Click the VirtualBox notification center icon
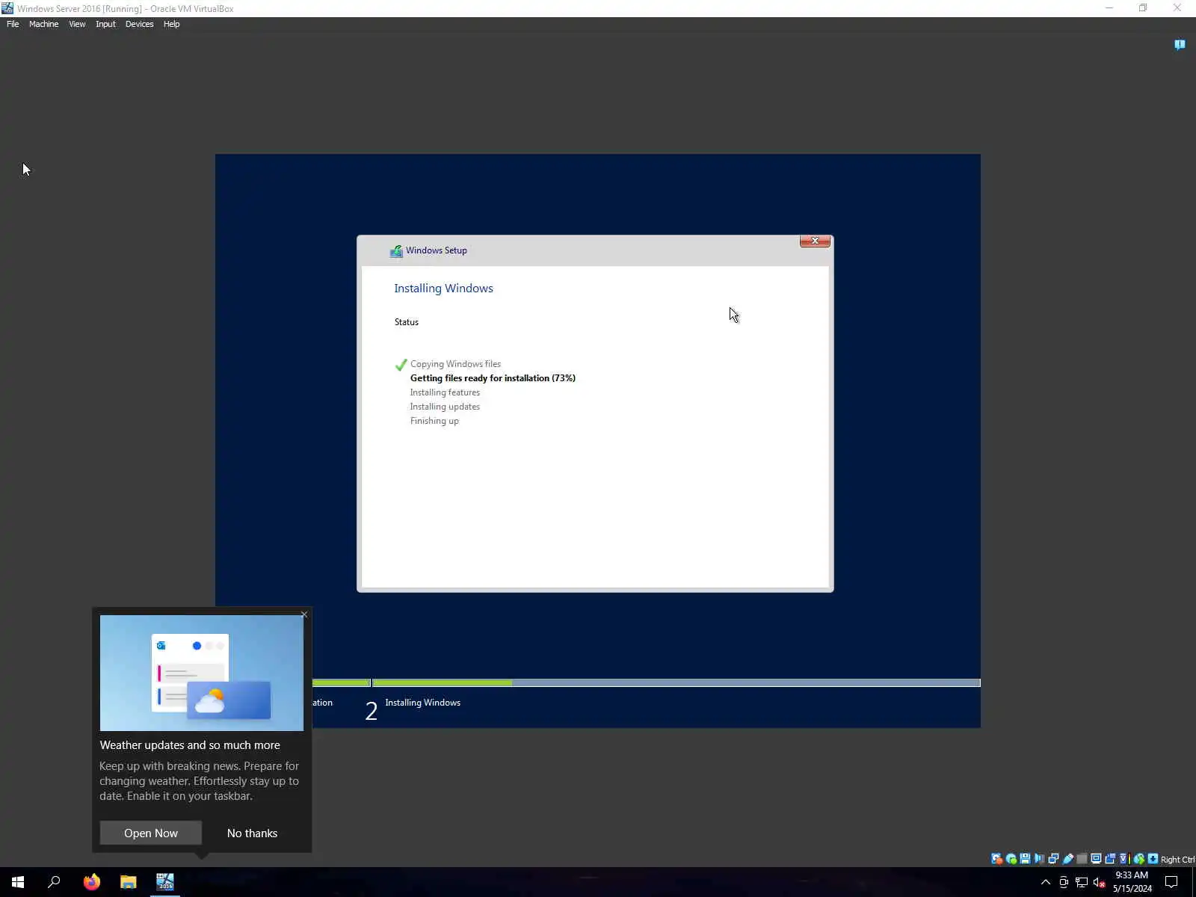 pos(1180,45)
